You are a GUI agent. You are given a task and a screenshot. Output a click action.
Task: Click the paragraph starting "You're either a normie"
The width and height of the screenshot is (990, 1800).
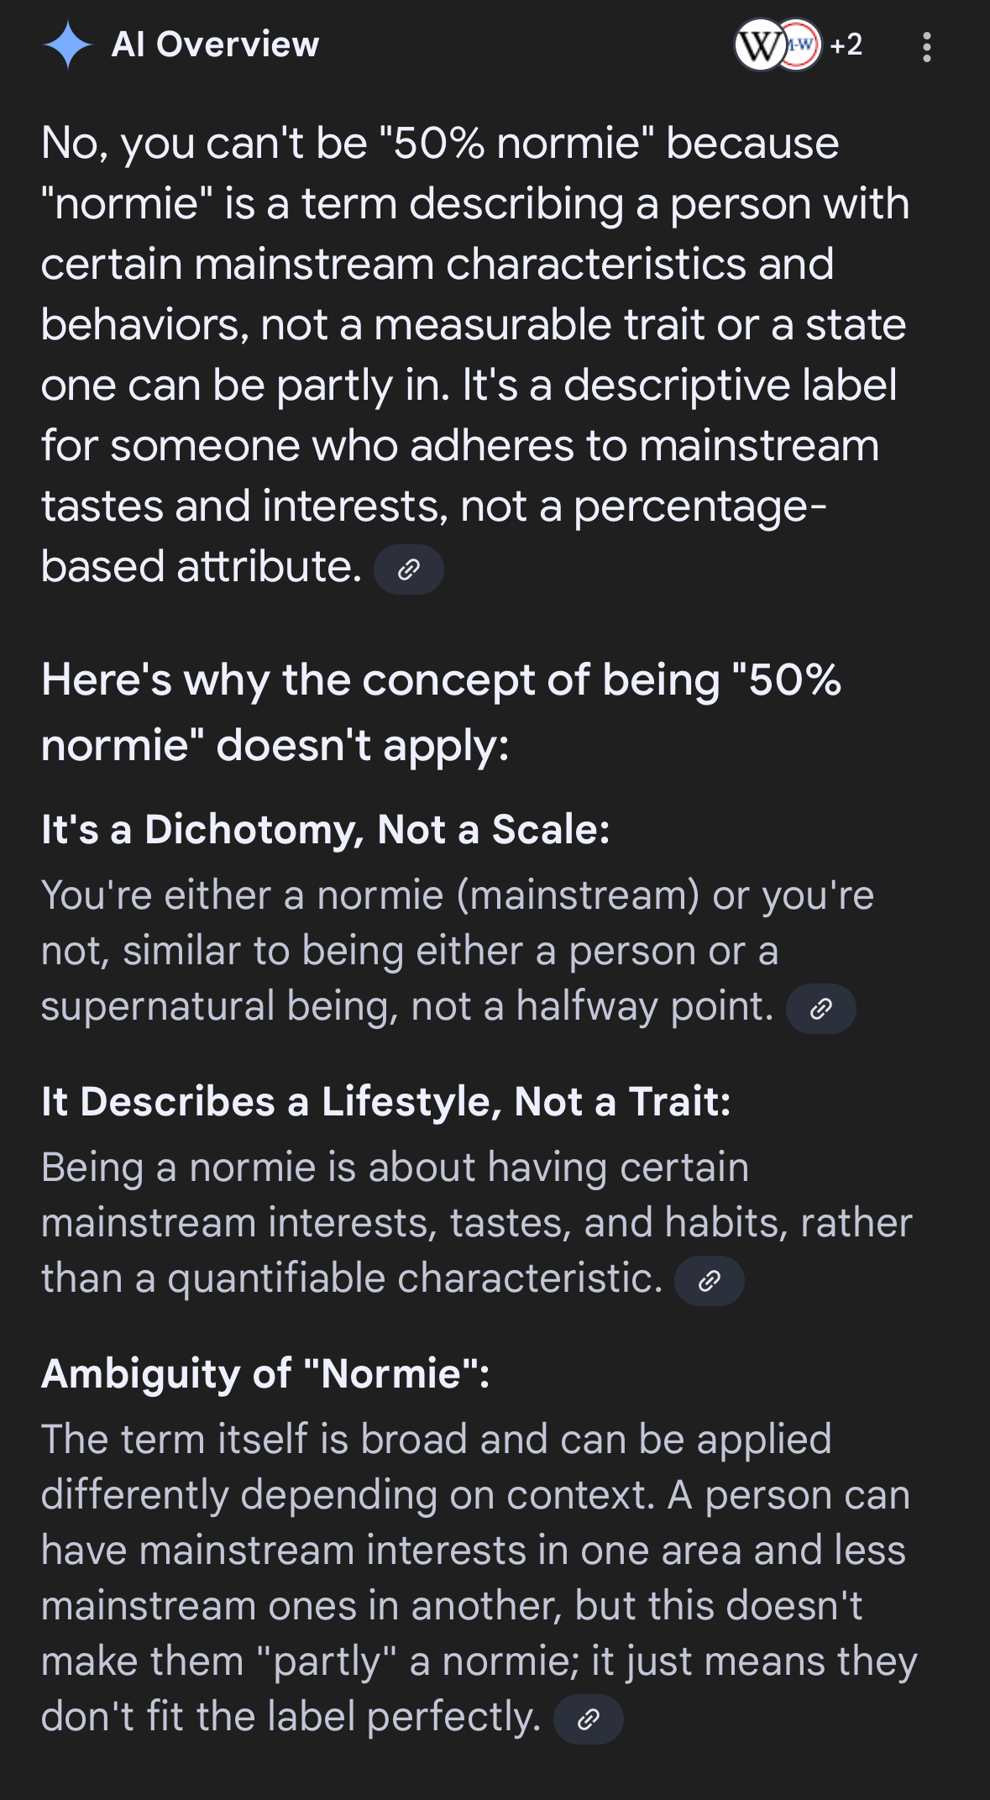tap(420, 951)
